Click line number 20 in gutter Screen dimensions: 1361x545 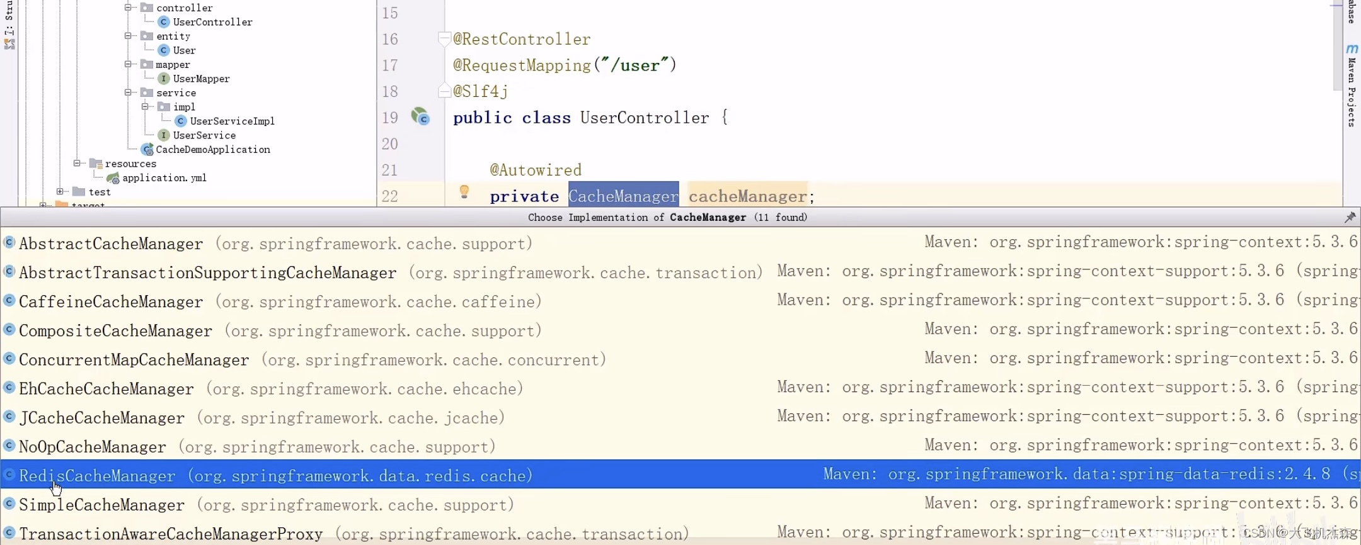[390, 144]
